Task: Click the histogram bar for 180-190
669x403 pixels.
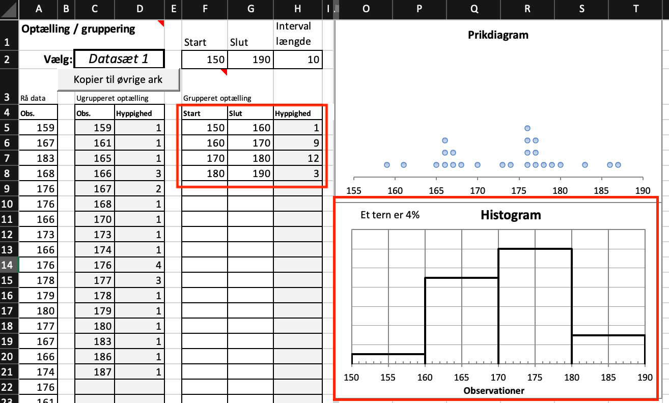Action: click(608, 350)
